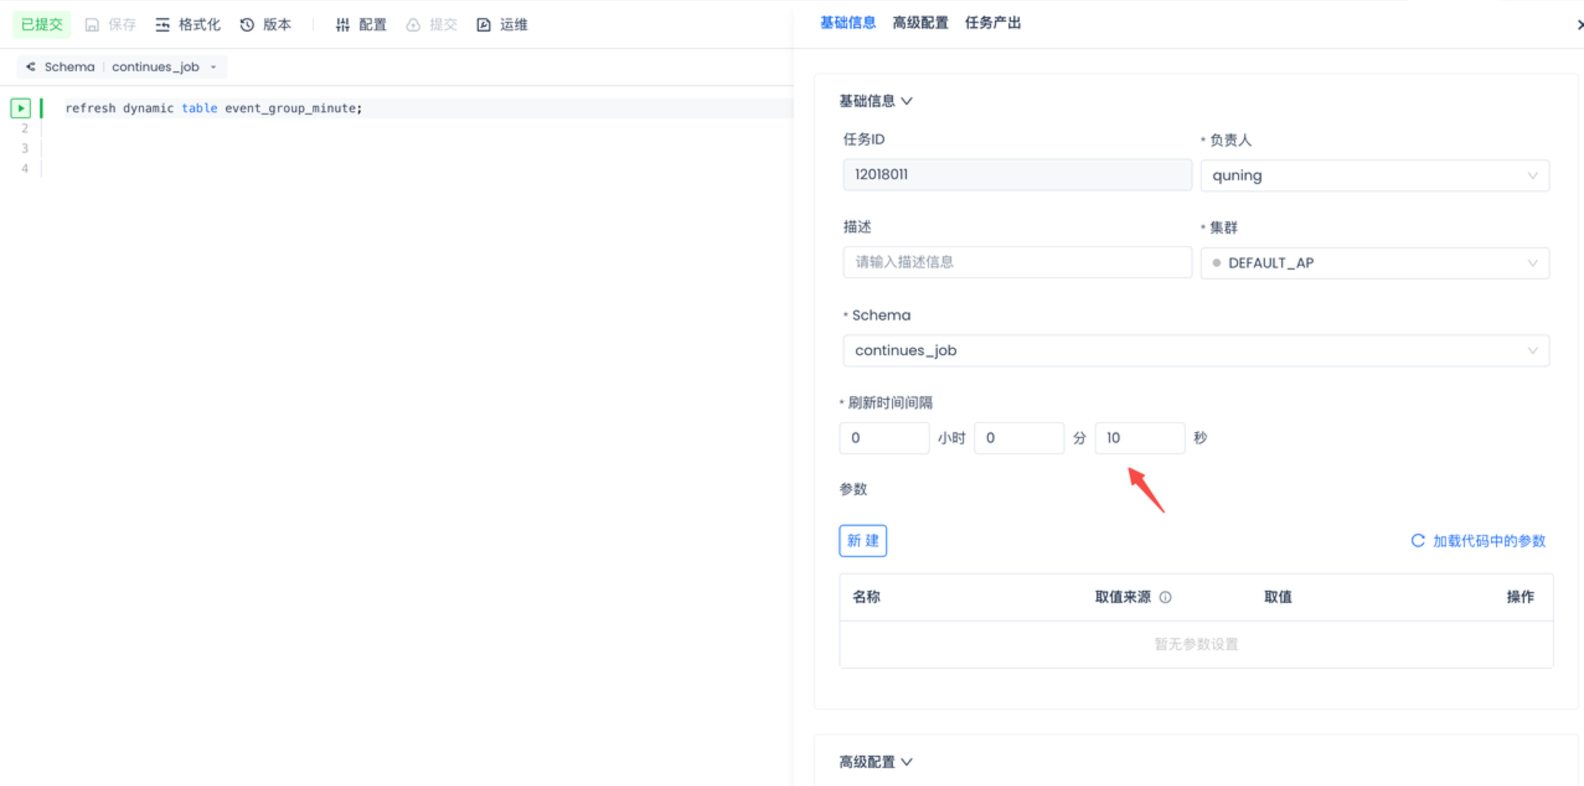Screen dimensions: 1584x786
Task: Click the 新建 parameter button
Action: pyautogui.click(x=862, y=541)
